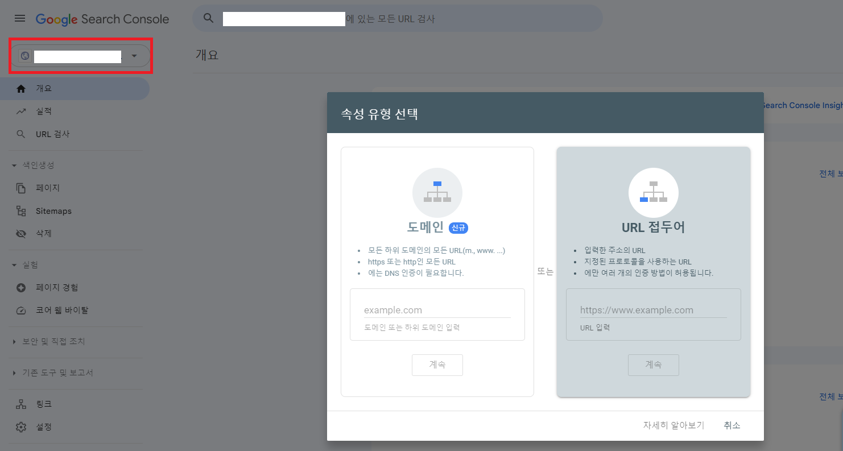Image resolution: width=843 pixels, height=451 pixels.
Task: Click the URL 접두어 heading text
Action: pos(653,227)
